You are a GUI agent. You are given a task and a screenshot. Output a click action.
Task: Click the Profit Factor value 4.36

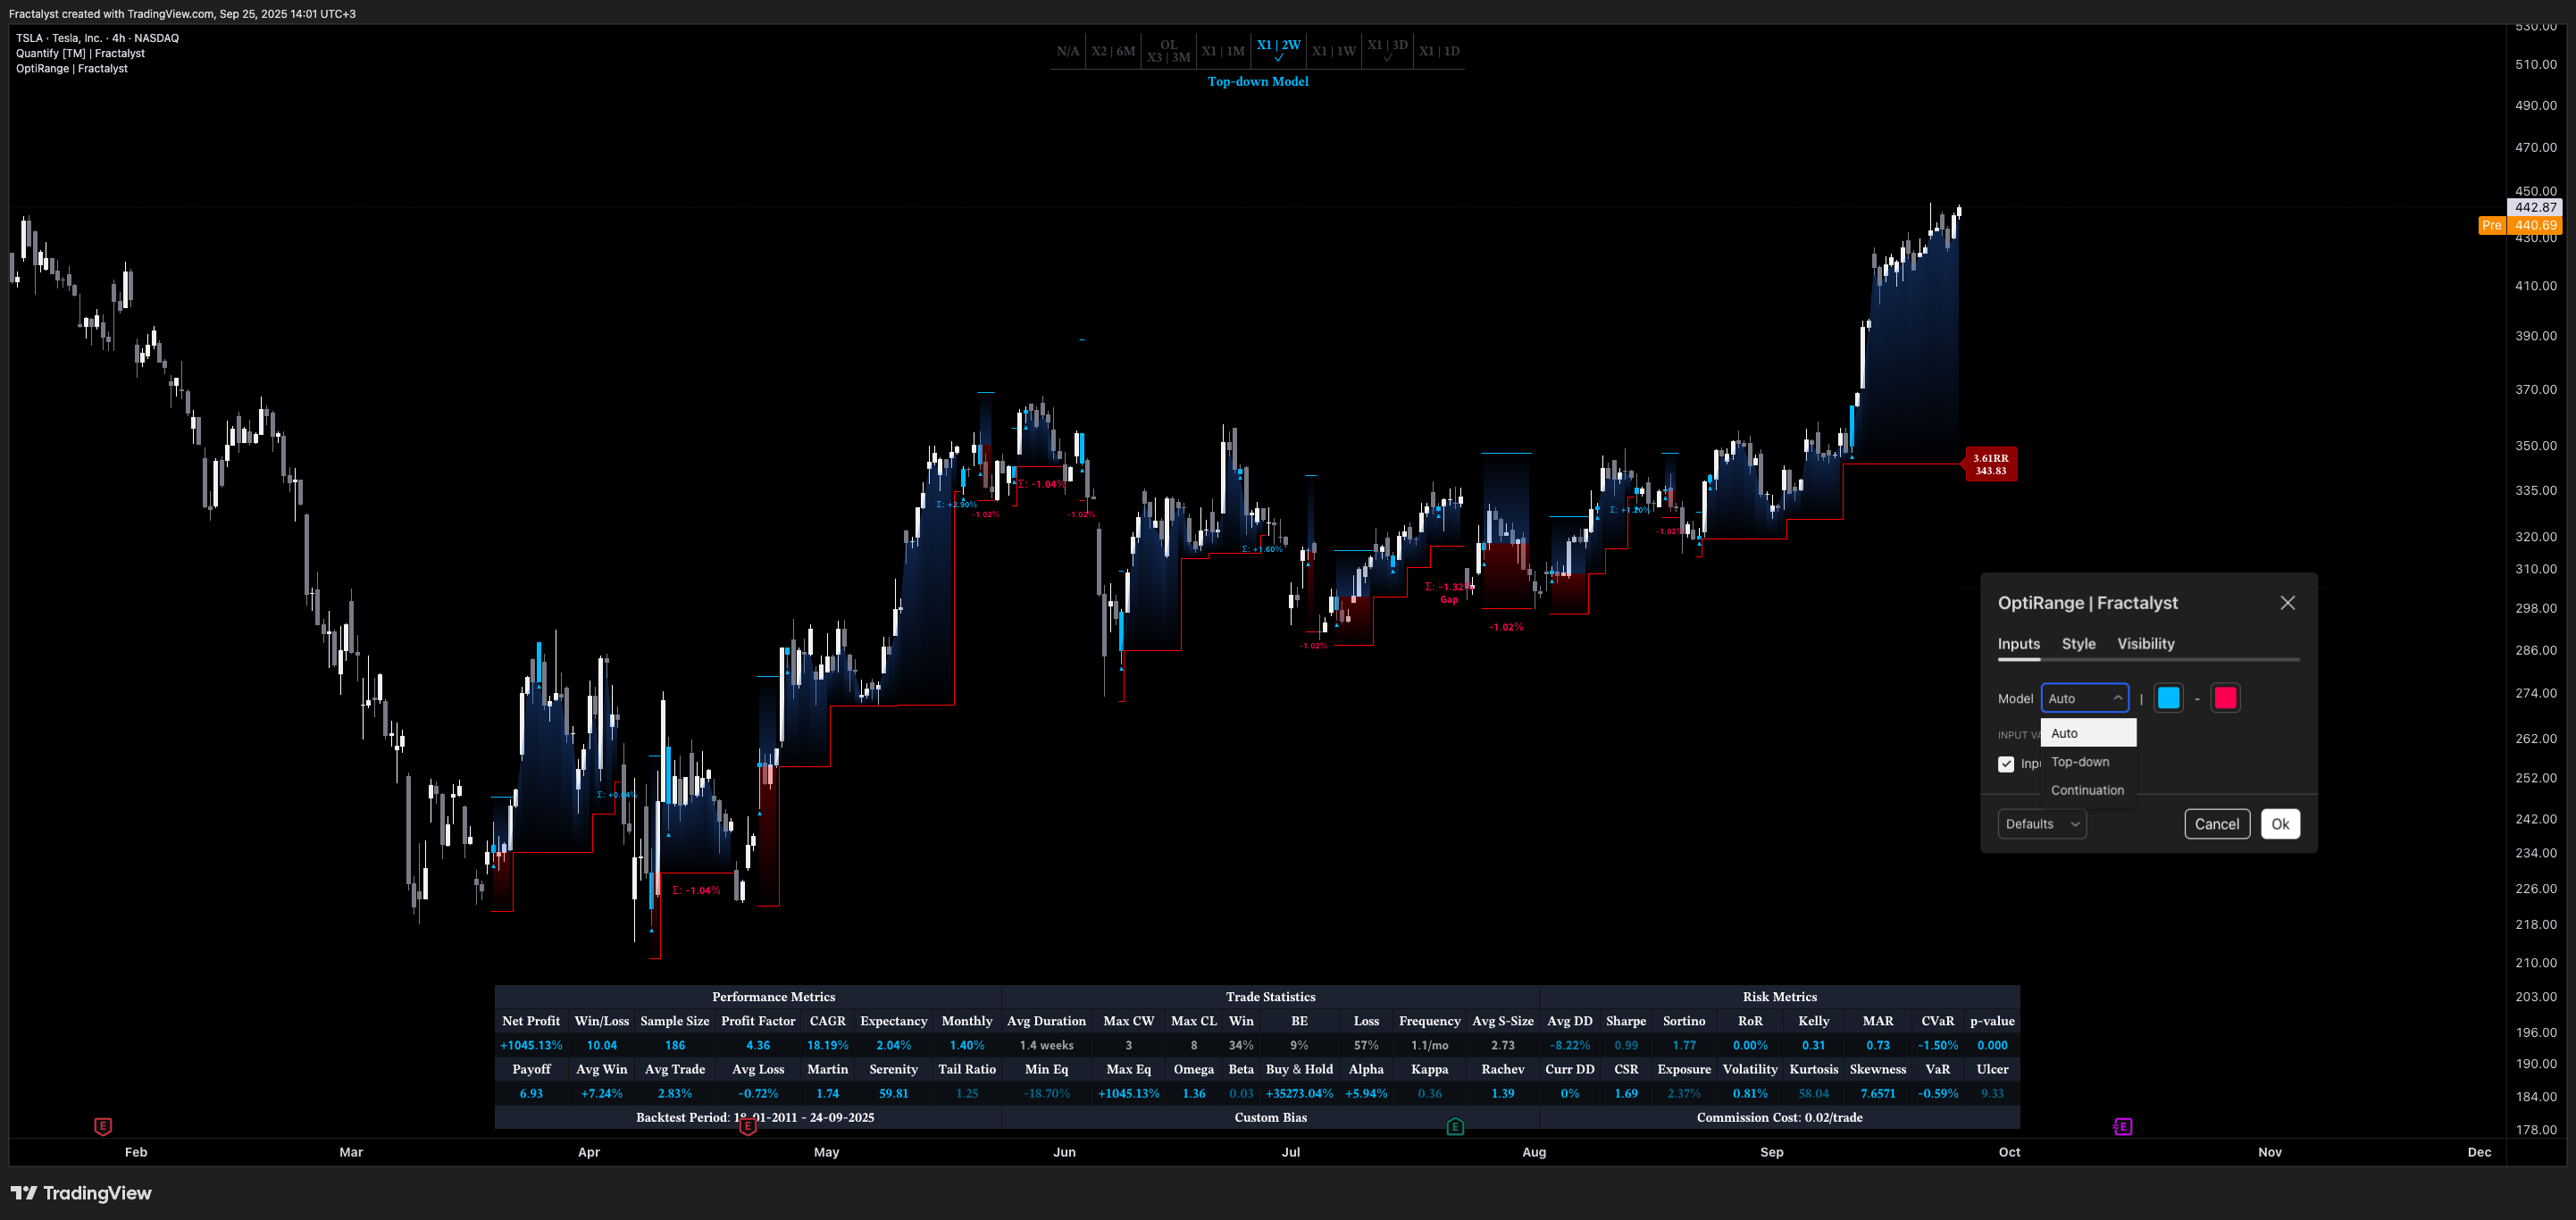pos(758,1045)
